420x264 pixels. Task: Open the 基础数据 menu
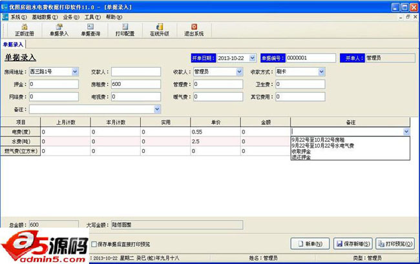tap(45, 17)
